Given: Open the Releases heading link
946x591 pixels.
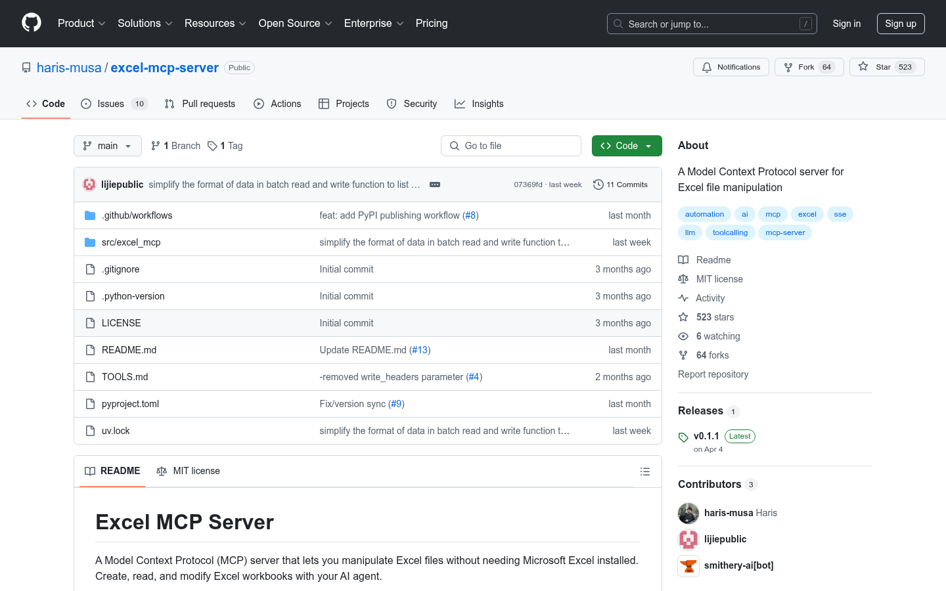Looking at the screenshot, I should 709,411.
